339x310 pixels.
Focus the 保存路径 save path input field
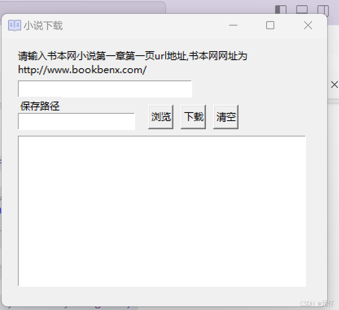pyautogui.click(x=77, y=121)
